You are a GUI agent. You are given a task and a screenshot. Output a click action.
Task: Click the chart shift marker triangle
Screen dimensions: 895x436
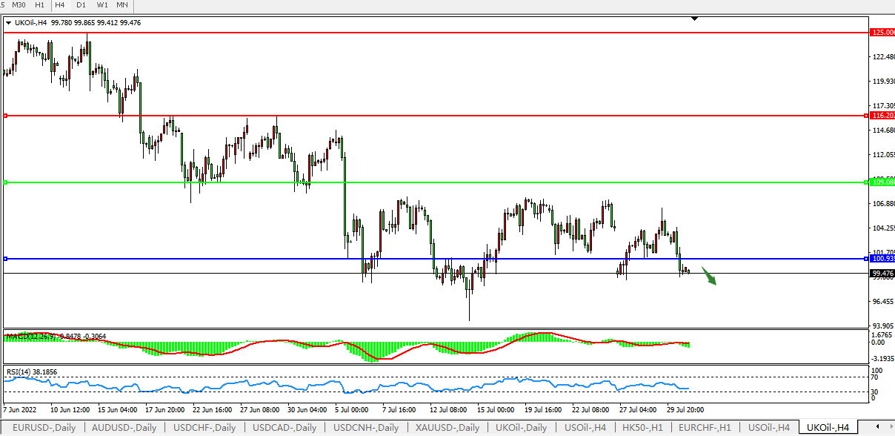click(x=694, y=19)
